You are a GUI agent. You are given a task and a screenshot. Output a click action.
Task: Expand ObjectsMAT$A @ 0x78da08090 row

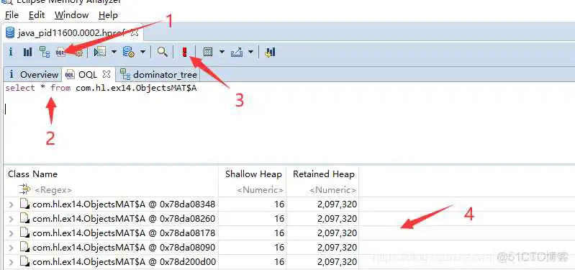pos(11,248)
